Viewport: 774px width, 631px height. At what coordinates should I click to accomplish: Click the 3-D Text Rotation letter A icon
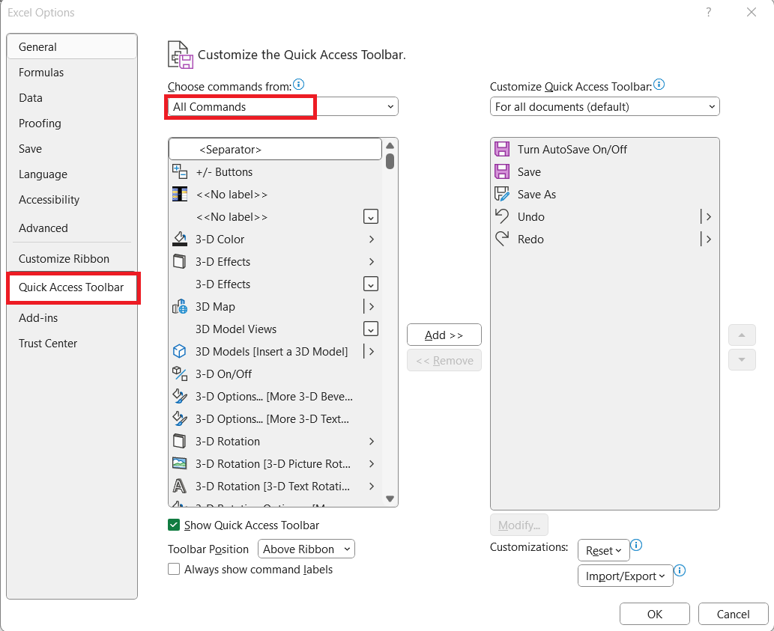click(x=180, y=486)
